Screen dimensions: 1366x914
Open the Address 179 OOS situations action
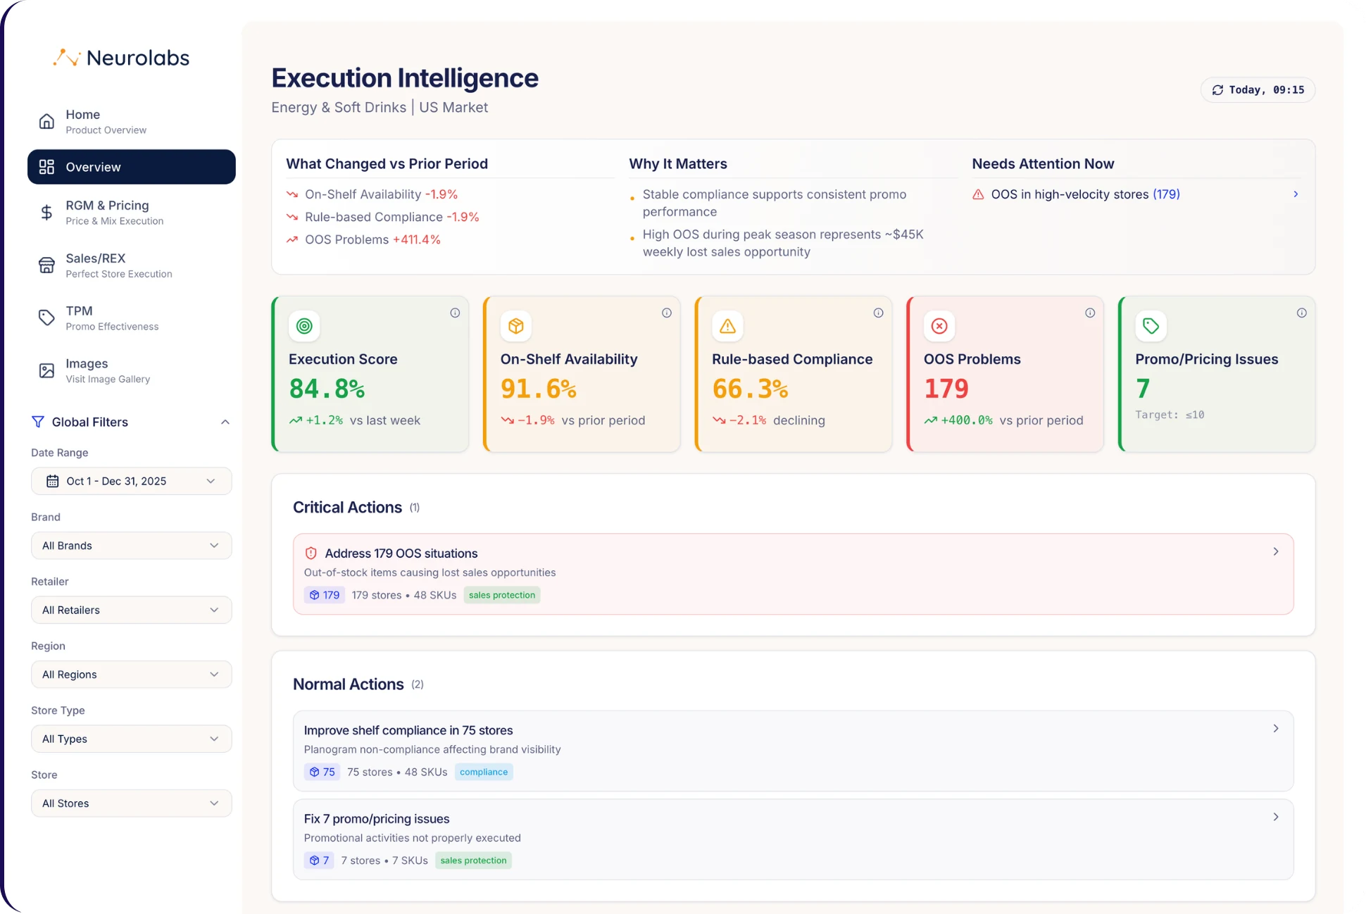tap(794, 574)
